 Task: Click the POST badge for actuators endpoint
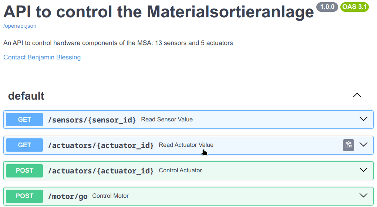coord(24,170)
